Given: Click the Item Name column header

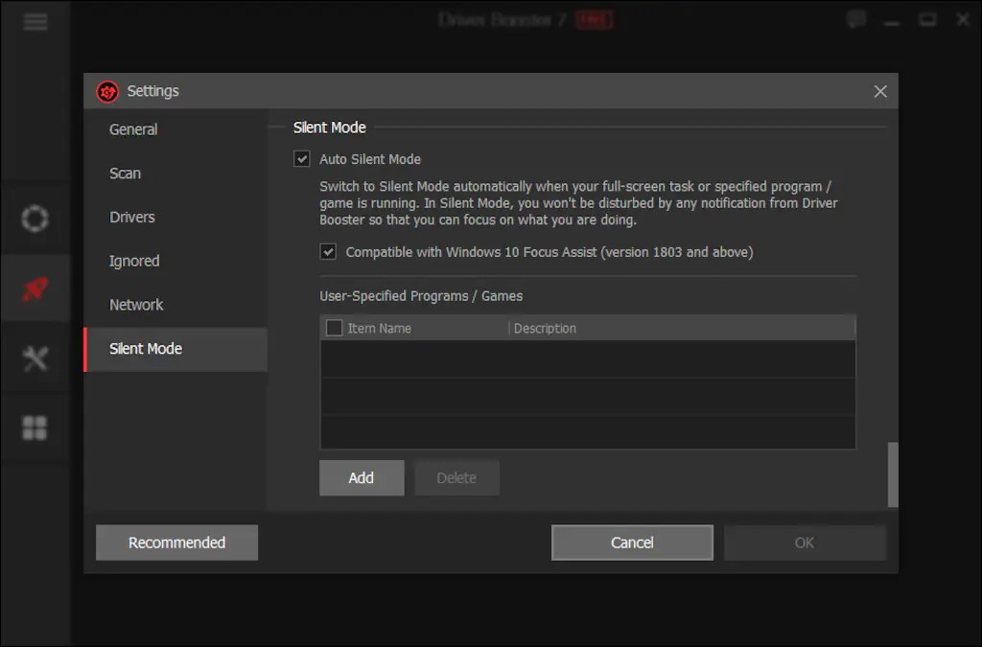Looking at the screenshot, I should click(x=380, y=329).
